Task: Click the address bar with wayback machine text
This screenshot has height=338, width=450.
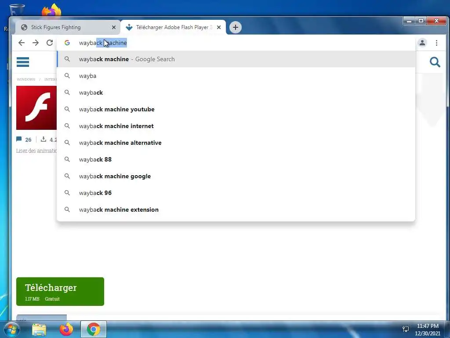Action: pos(236,43)
